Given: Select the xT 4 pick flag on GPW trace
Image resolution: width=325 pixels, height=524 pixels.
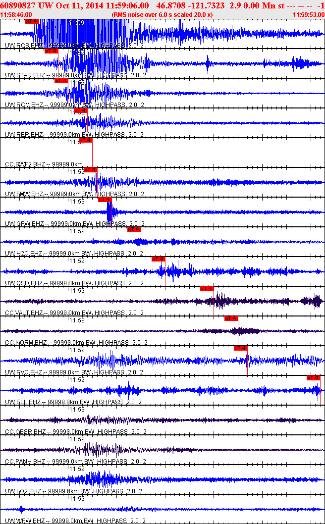Looking at the screenshot, I should 105,200.
